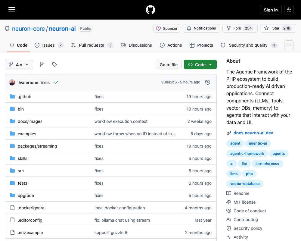
Task: Open the llm-inference topic tag
Action: pyautogui.click(x=267, y=163)
